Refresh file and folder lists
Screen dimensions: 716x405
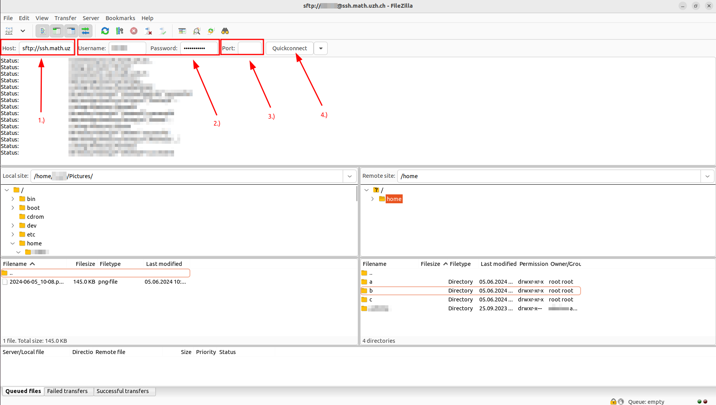click(x=105, y=31)
